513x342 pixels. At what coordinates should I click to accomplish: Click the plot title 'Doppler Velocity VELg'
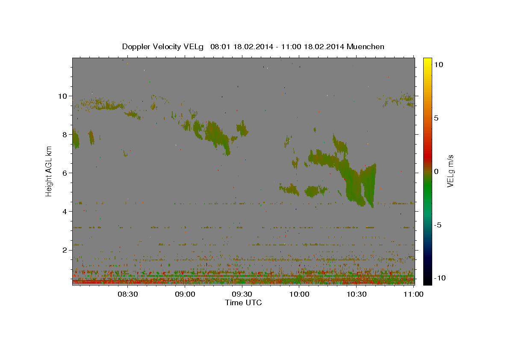[164, 47]
